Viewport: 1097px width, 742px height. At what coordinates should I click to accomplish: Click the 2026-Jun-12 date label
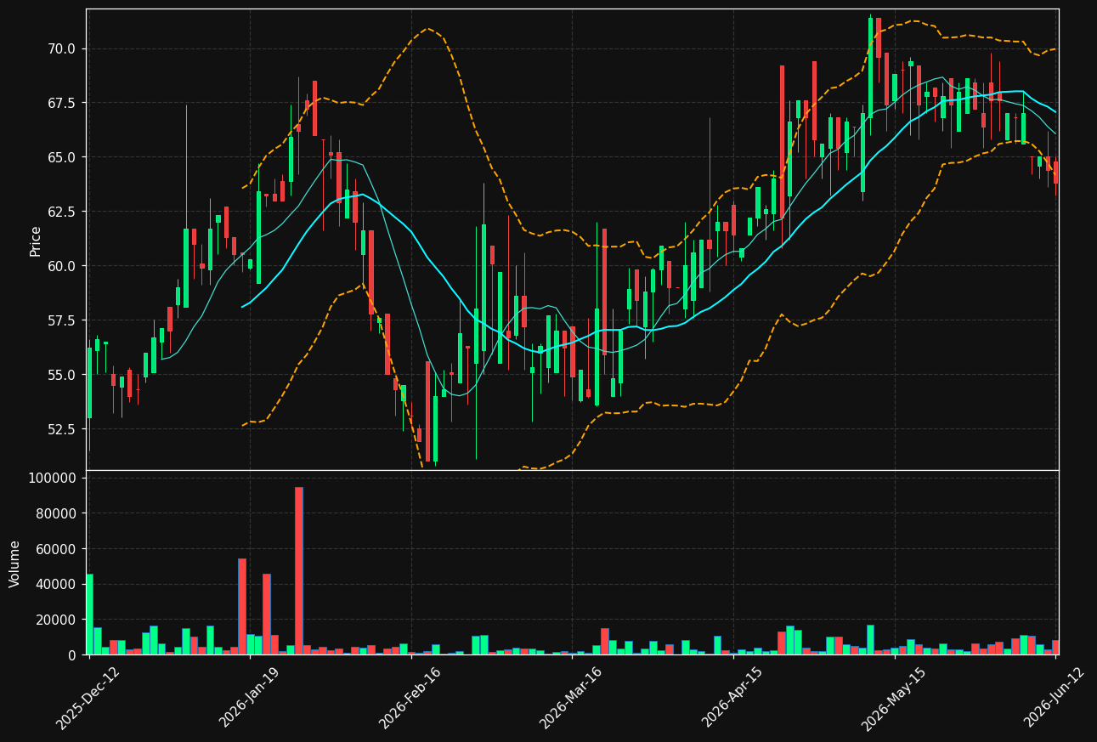click(x=1055, y=697)
